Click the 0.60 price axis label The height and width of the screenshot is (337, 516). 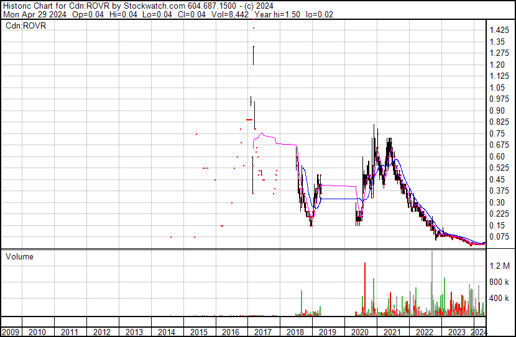[x=497, y=156]
